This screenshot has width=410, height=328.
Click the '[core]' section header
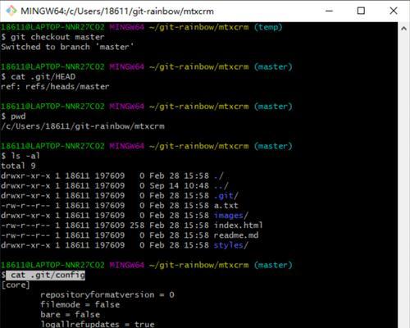(x=16, y=285)
